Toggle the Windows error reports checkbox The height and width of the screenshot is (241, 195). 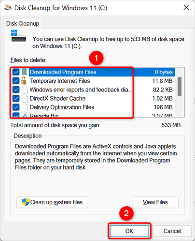[16, 90]
